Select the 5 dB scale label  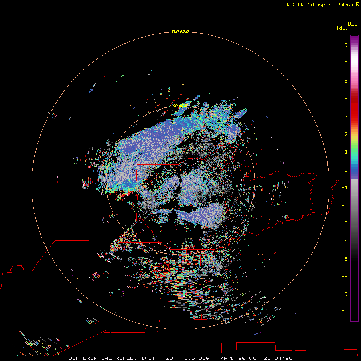[x=346, y=81]
